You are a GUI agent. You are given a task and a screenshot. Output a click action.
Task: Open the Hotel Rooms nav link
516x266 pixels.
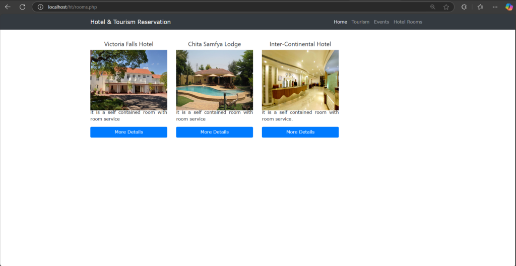pos(408,22)
